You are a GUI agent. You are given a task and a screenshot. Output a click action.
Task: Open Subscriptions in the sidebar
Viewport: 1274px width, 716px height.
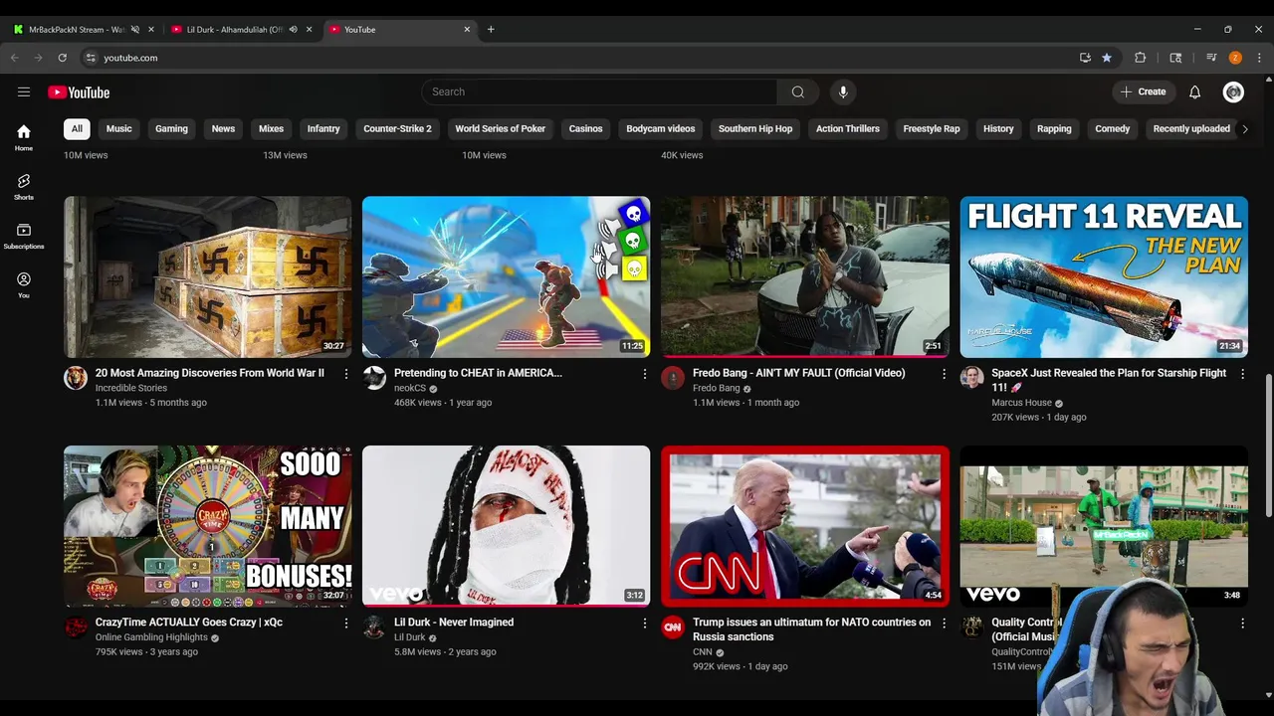24,236
